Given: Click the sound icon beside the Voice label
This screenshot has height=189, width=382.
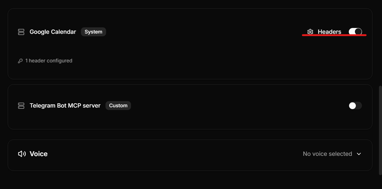Looking at the screenshot, I should click(21, 154).
